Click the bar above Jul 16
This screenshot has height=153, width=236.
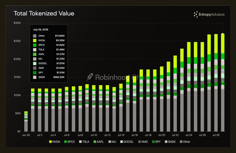point(135,104)
